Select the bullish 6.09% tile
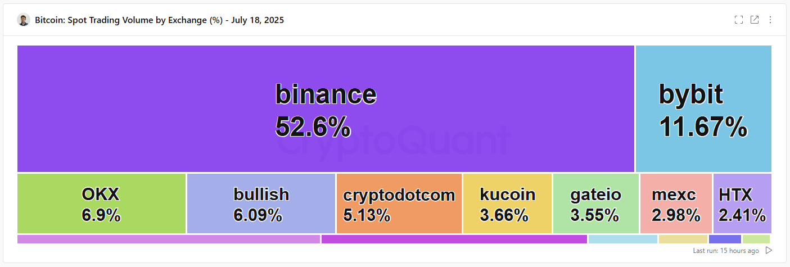 coord(261,203)
